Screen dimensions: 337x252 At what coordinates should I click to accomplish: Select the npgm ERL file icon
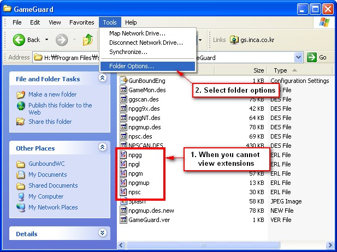click(x=123, y=173)
